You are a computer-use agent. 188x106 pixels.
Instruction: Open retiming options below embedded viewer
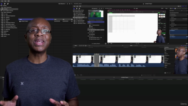[x=111, y=44]
